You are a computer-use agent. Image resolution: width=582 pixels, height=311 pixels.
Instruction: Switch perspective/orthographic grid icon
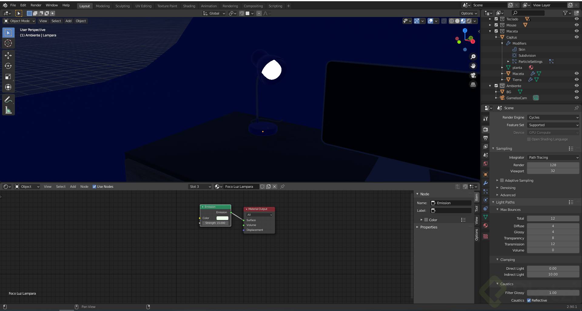pos(473,85)
